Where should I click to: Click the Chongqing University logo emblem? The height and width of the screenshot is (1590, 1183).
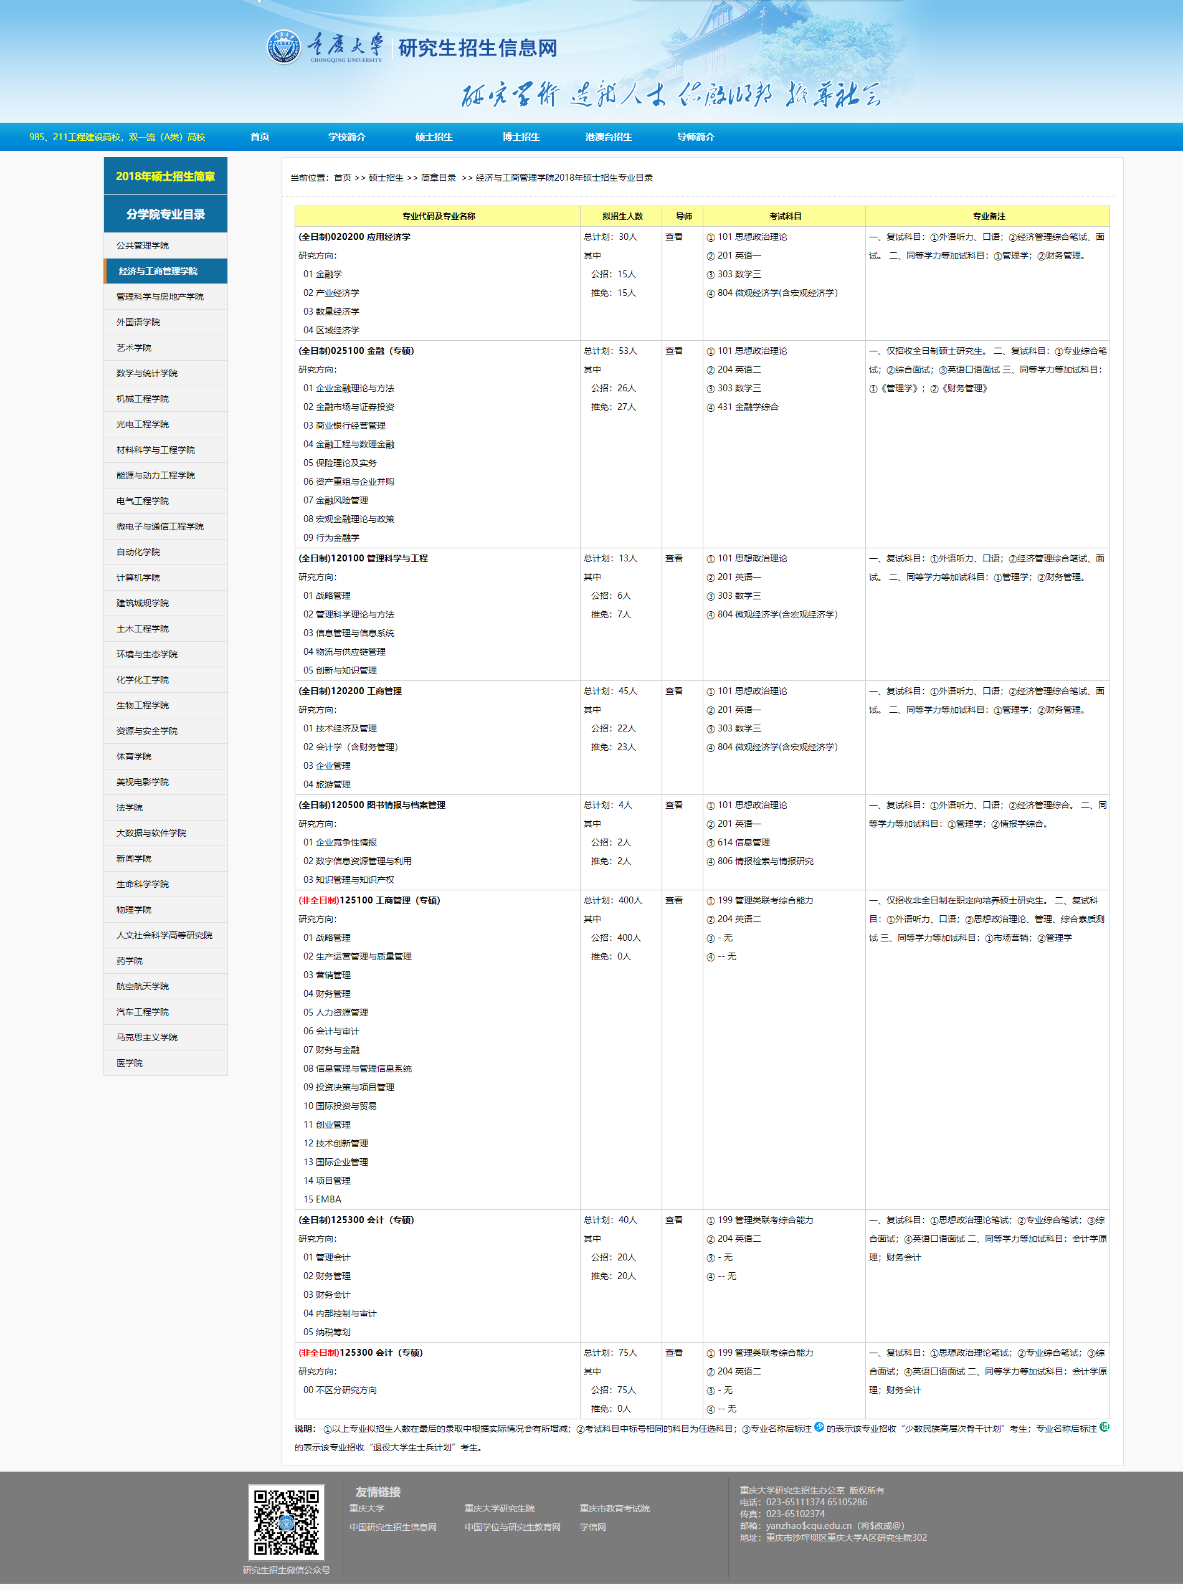click(x=283, y=47)
